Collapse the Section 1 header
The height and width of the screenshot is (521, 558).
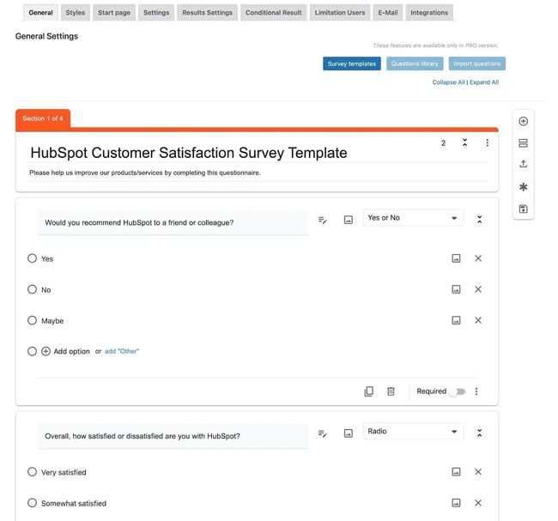click(x=464, y=142)
